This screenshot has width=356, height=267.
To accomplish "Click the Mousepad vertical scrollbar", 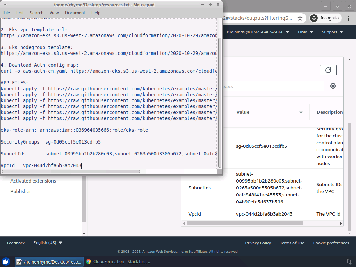I will tap(220, 102).
